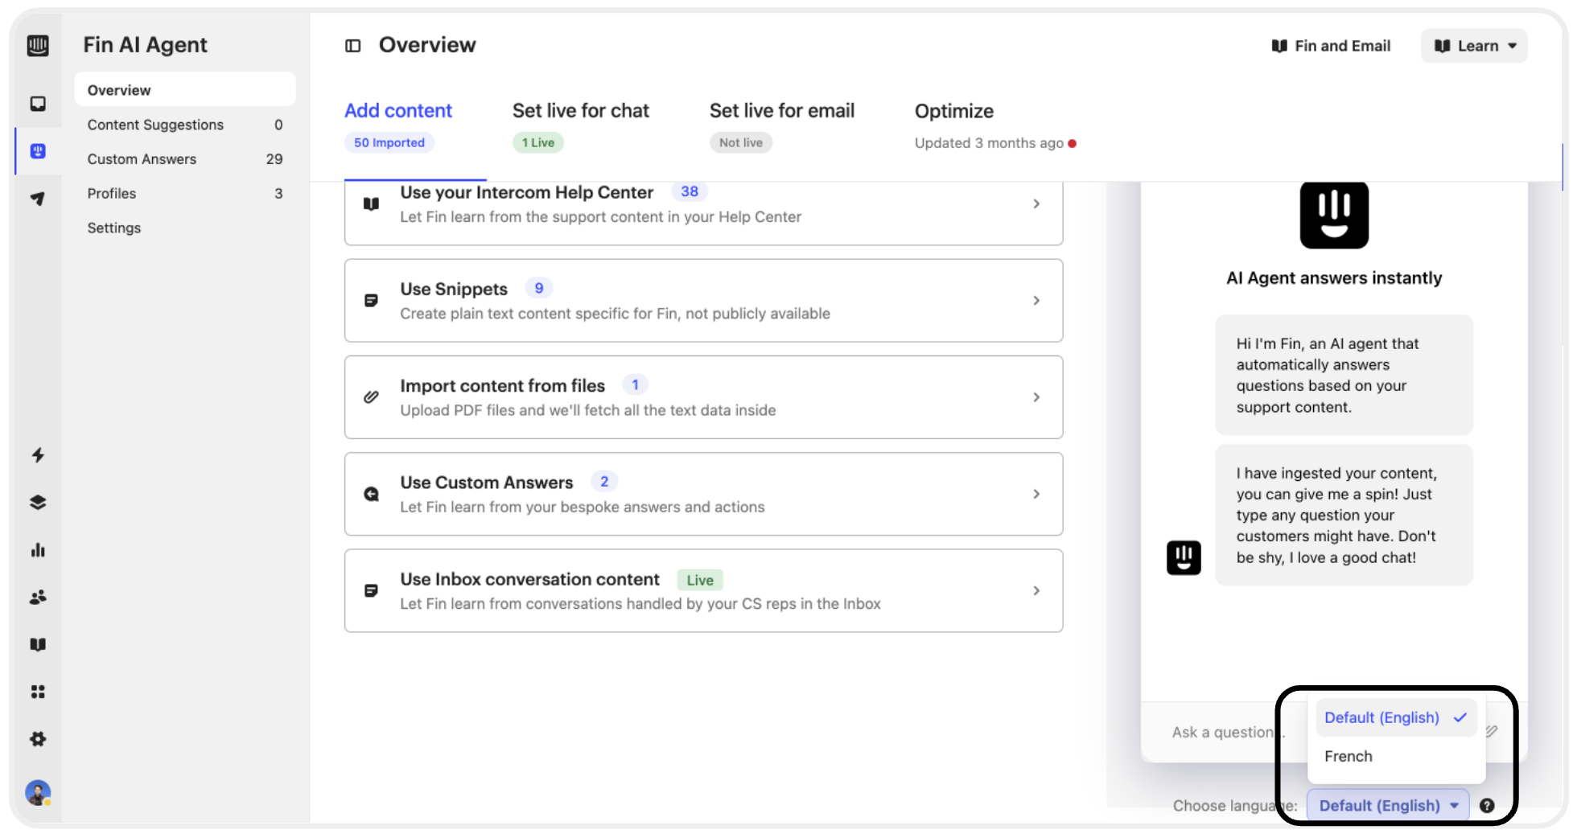Open the Outbound paper plane icon

[x=38, y=199]
